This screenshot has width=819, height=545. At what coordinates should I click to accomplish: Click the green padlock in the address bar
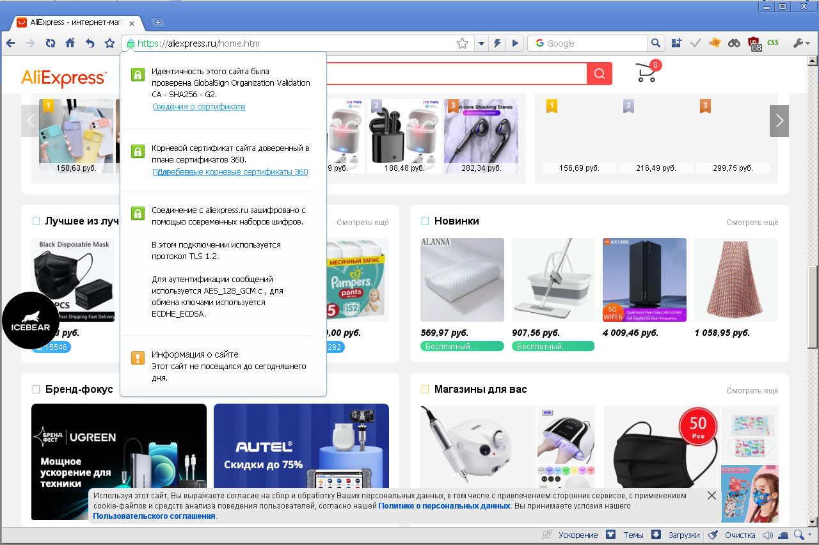pos(131,43)
